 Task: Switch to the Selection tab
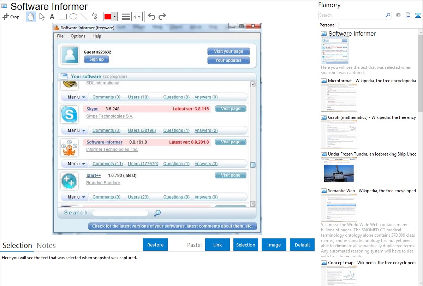click(x=17, y=245)
